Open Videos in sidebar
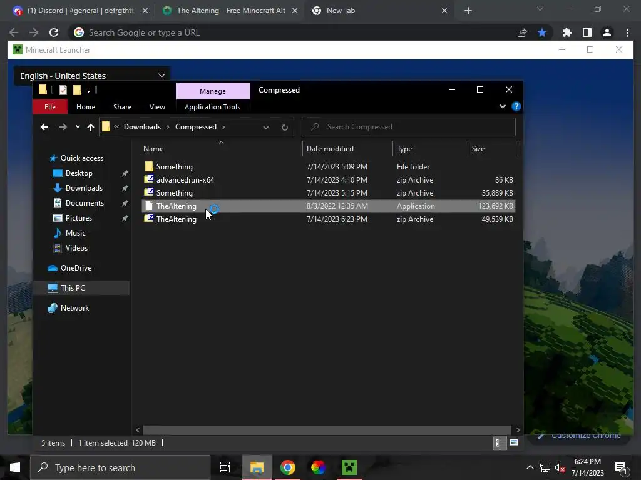641x480 pixels. 76,248
